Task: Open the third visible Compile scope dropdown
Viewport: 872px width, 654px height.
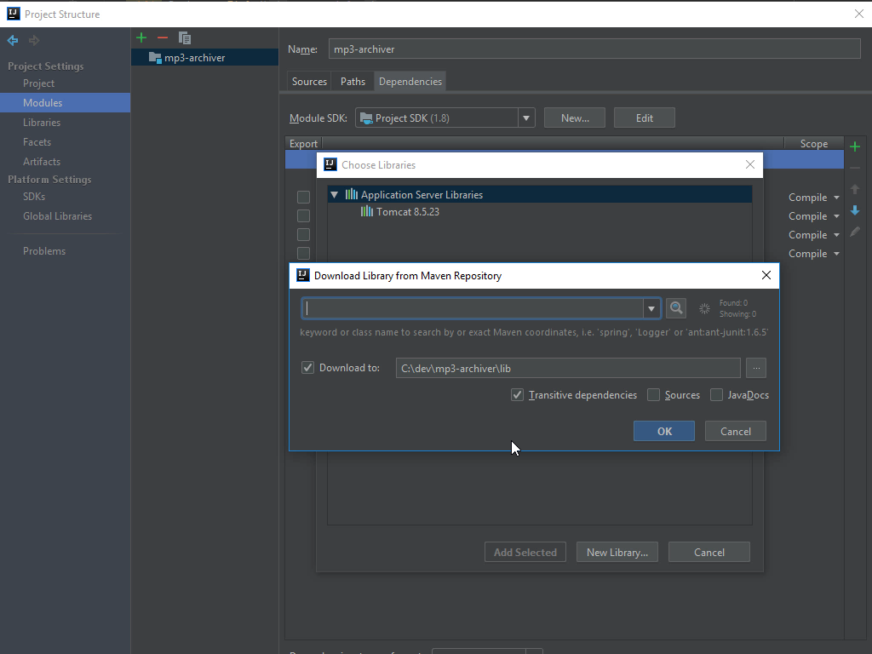Action: click(x=813, y=235)
